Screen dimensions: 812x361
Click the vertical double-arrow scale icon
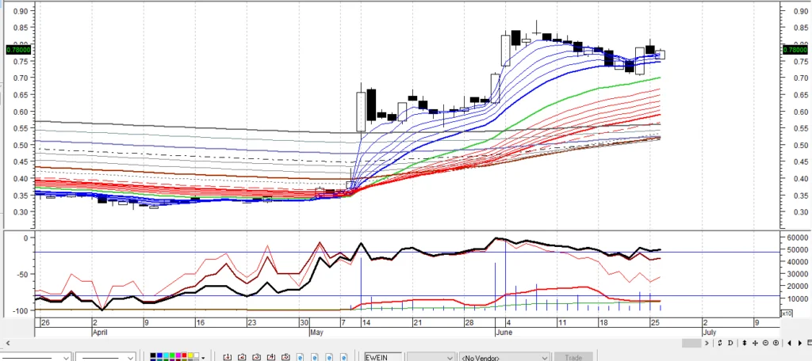pyautogui.click(x=744, y=343)
